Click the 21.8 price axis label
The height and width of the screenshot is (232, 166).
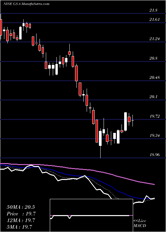coord(153,11)
